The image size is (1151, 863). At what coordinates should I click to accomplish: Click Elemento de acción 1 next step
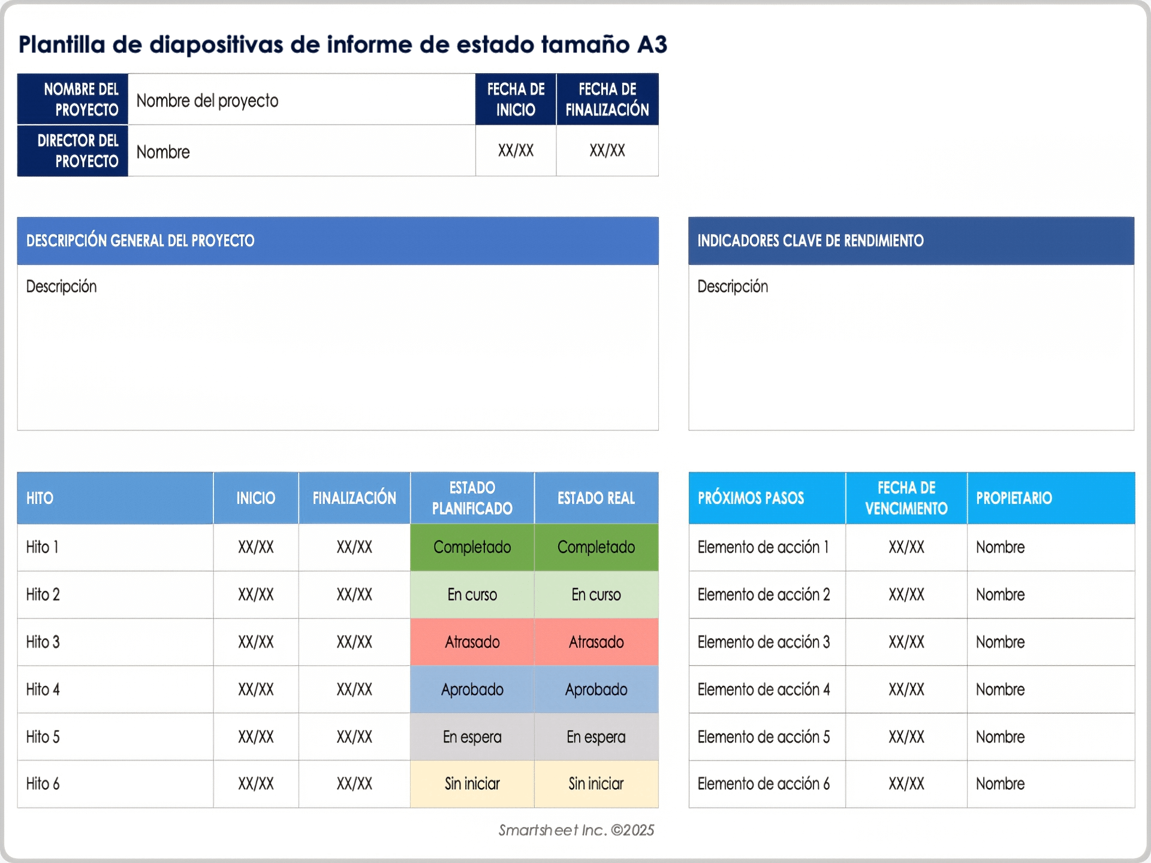767,547
